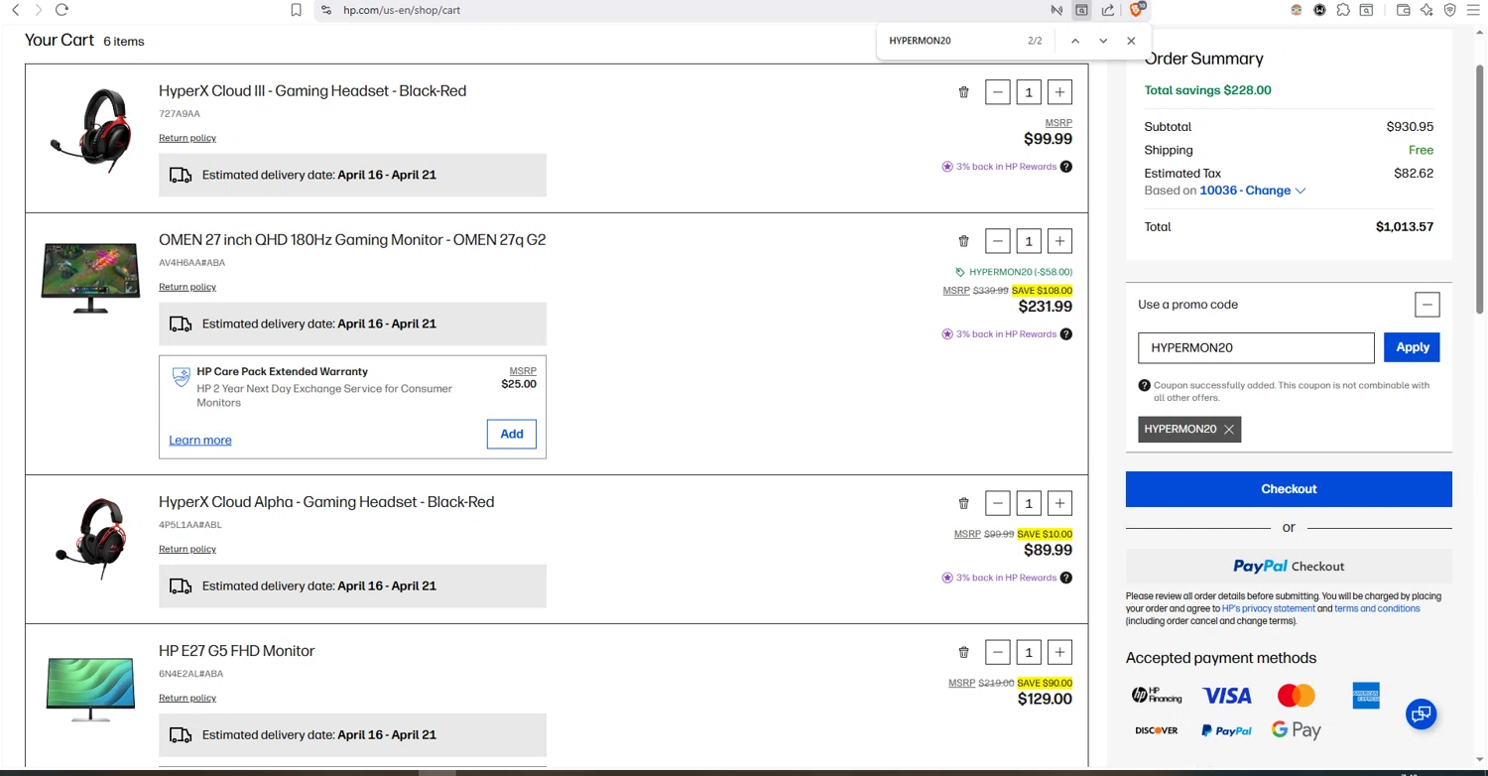
Task: Delete HP E27 G5 monitor with trash icon
Action: pos(963,652)
